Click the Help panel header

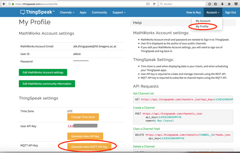183,23
